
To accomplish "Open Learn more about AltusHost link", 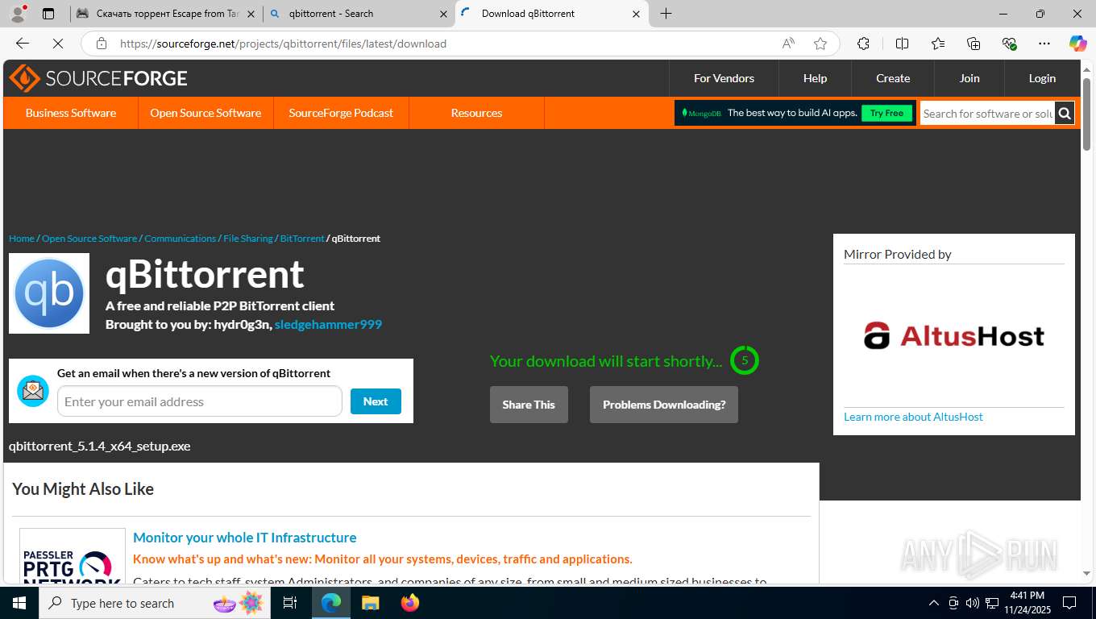I will (913, 417).
